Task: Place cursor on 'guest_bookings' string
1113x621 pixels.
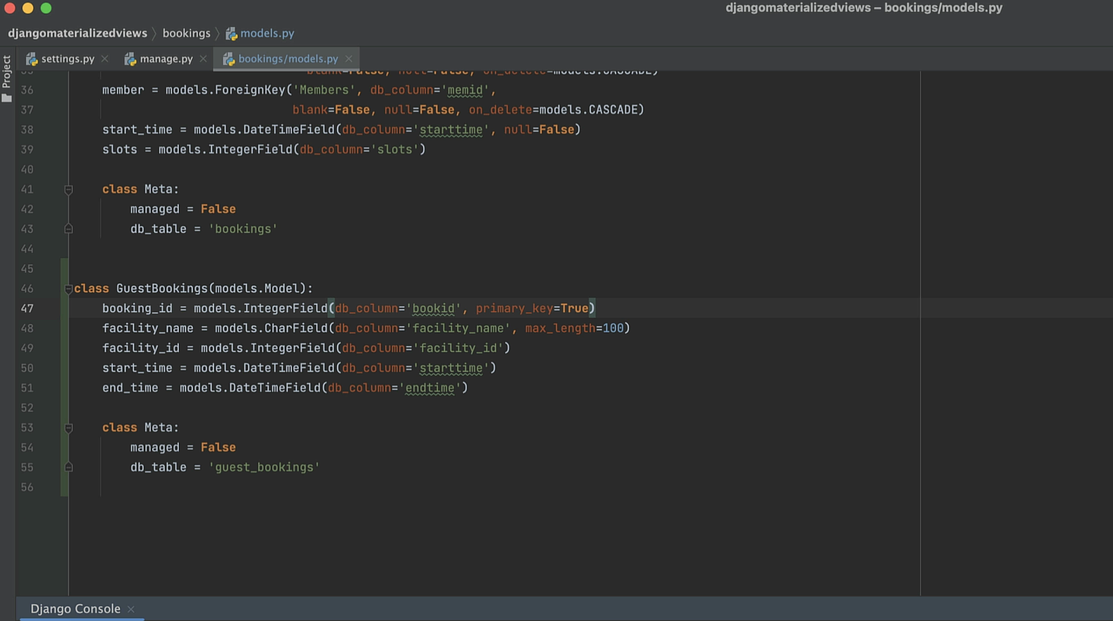Action: 264,467
